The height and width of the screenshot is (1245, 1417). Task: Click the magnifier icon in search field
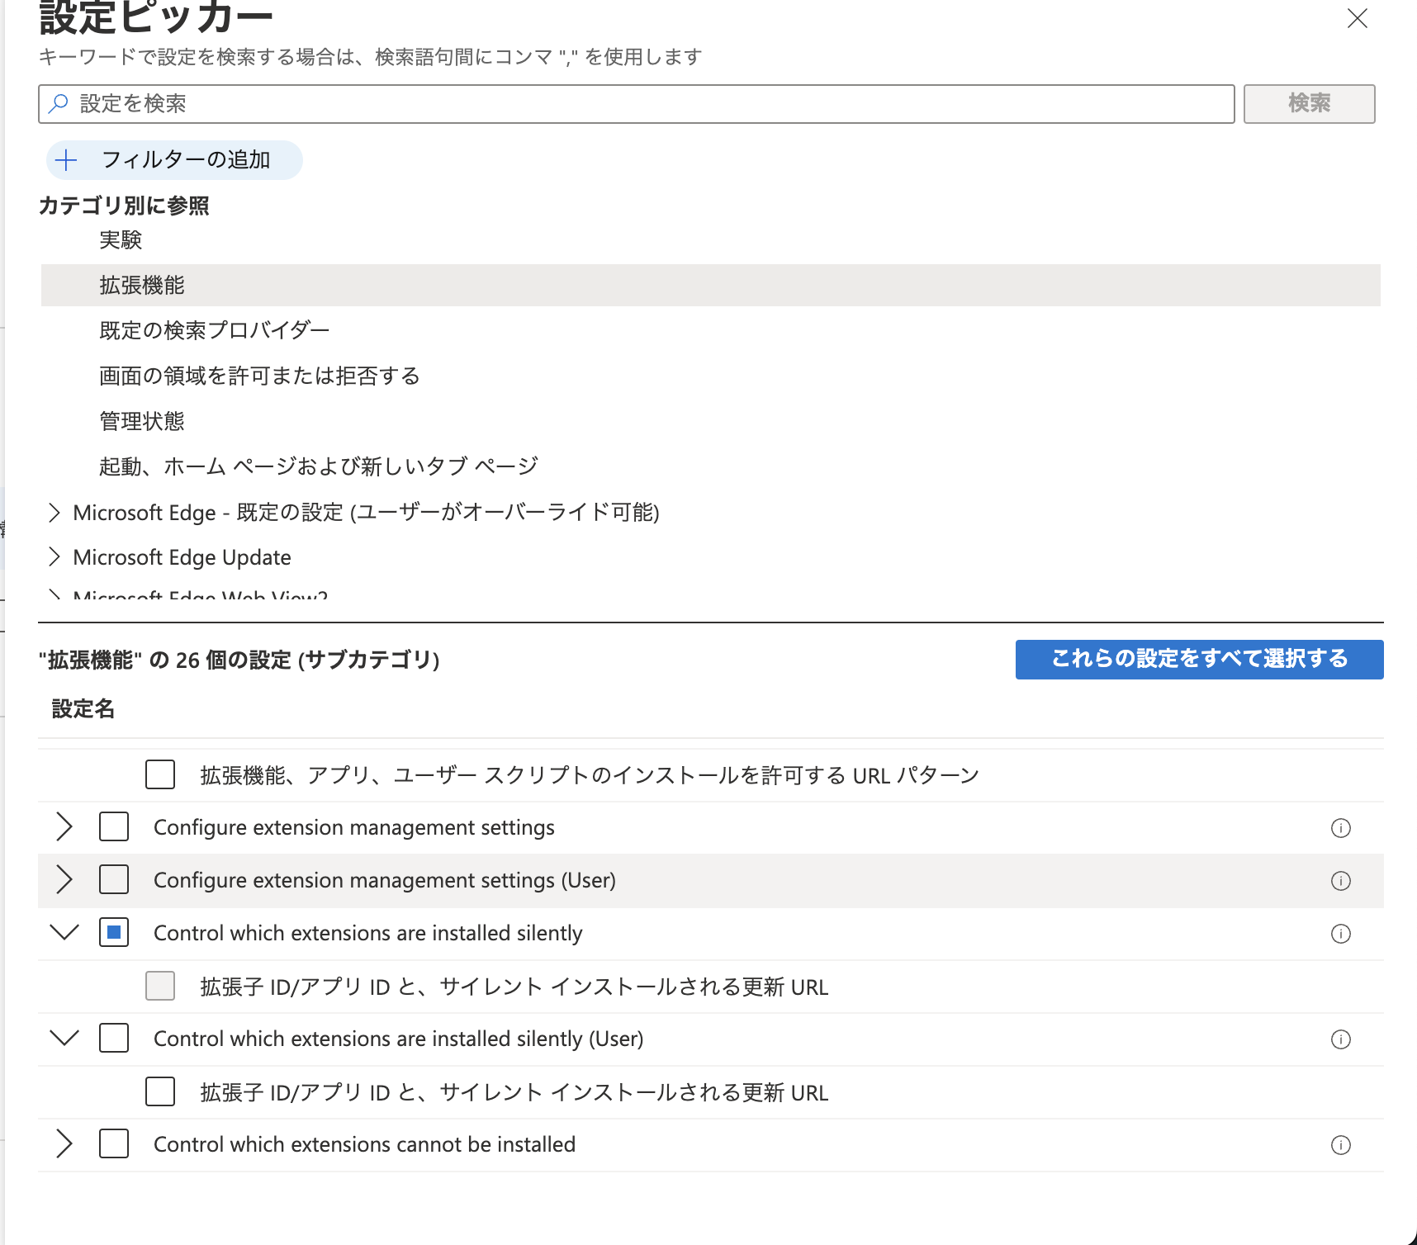point(59,103)
